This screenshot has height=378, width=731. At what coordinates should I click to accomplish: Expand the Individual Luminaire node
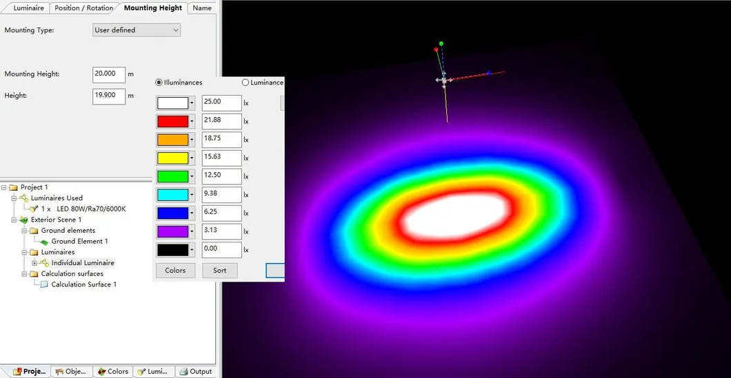[x=34, y=263]
